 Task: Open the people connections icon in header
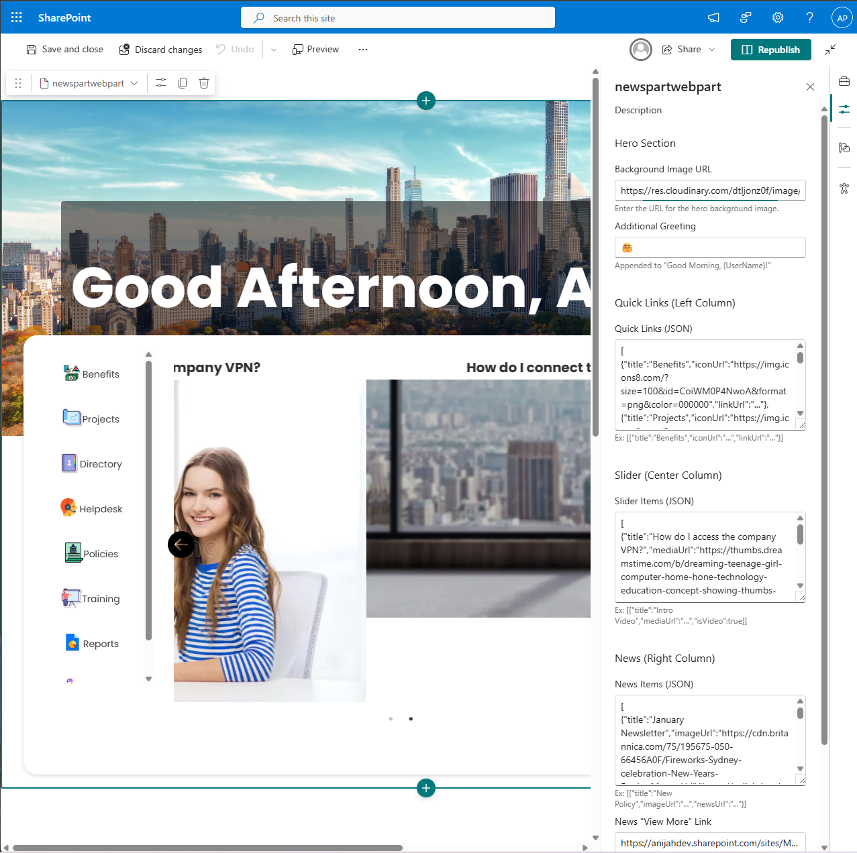coord(746,17)
